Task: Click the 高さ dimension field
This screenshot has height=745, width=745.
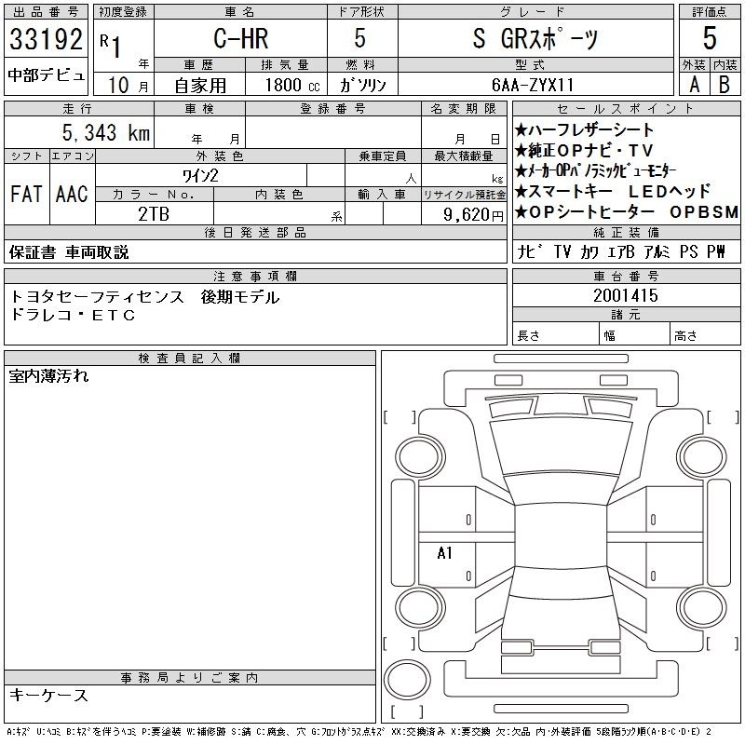Action: [706, 333]
